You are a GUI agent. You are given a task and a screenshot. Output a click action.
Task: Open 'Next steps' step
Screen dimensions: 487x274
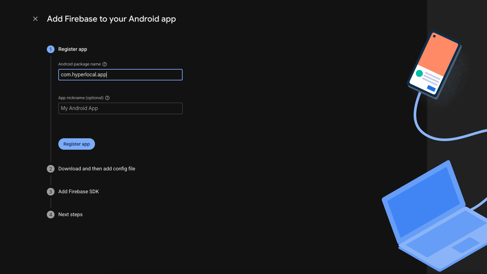click(70, 215)
